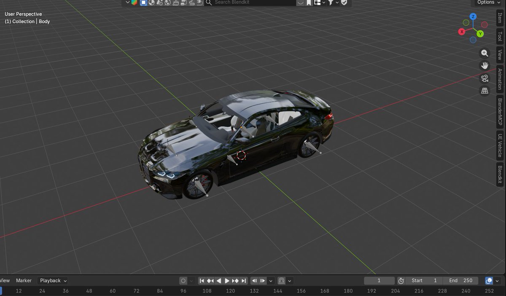This screenshot has width=506, height=296.
Task: Click the bookmark icon next to the search field
Action: (309, 3)
